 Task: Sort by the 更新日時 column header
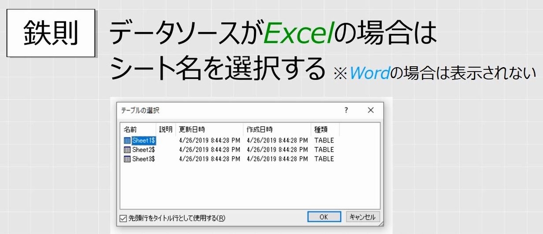tap(209, 129)
